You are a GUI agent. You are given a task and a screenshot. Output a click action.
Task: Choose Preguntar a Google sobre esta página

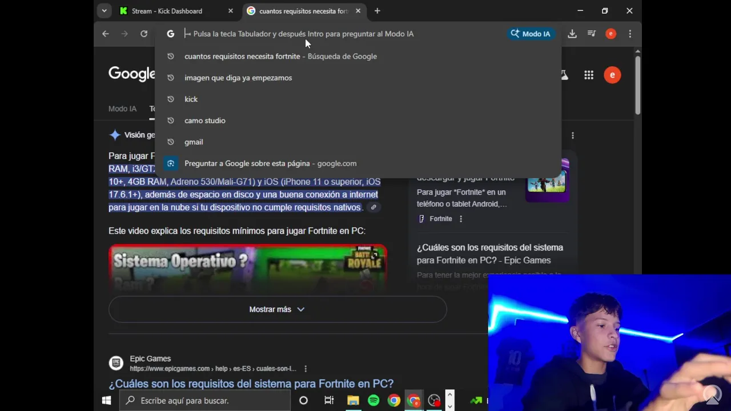(359, 163)
